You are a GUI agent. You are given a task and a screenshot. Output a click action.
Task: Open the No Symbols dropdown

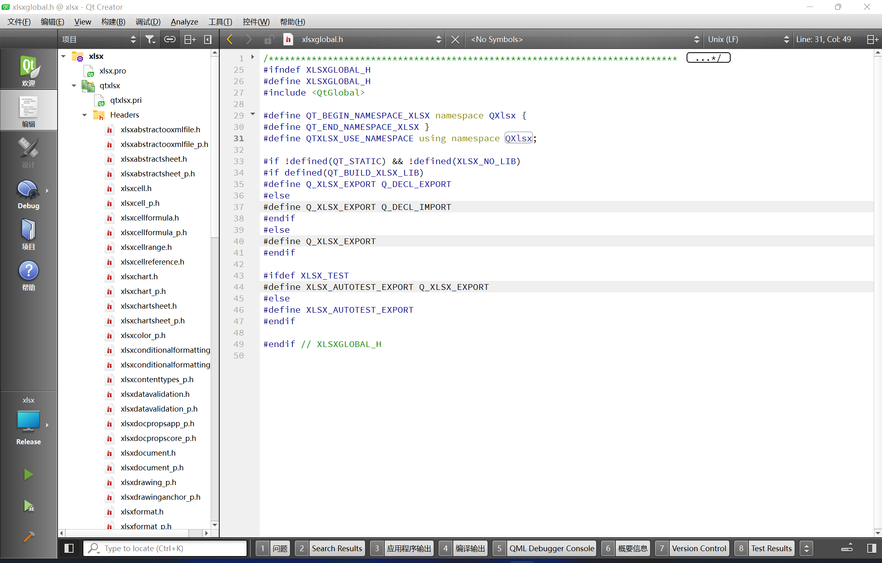pyautogui.click(x=584, y=39)
